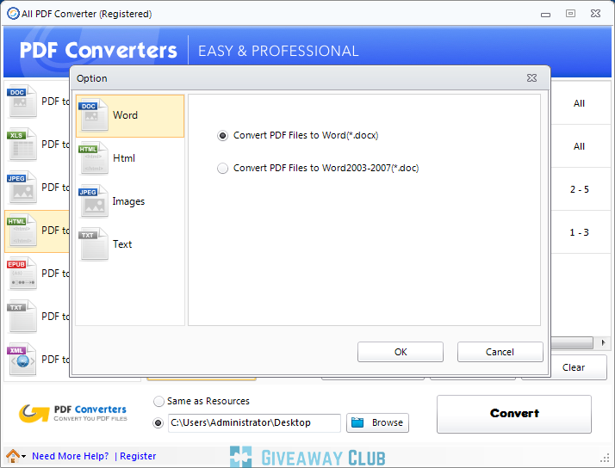Screen dimensions: 615x468
Task: Click the app icon in the title bar
Action: point(13,13)
